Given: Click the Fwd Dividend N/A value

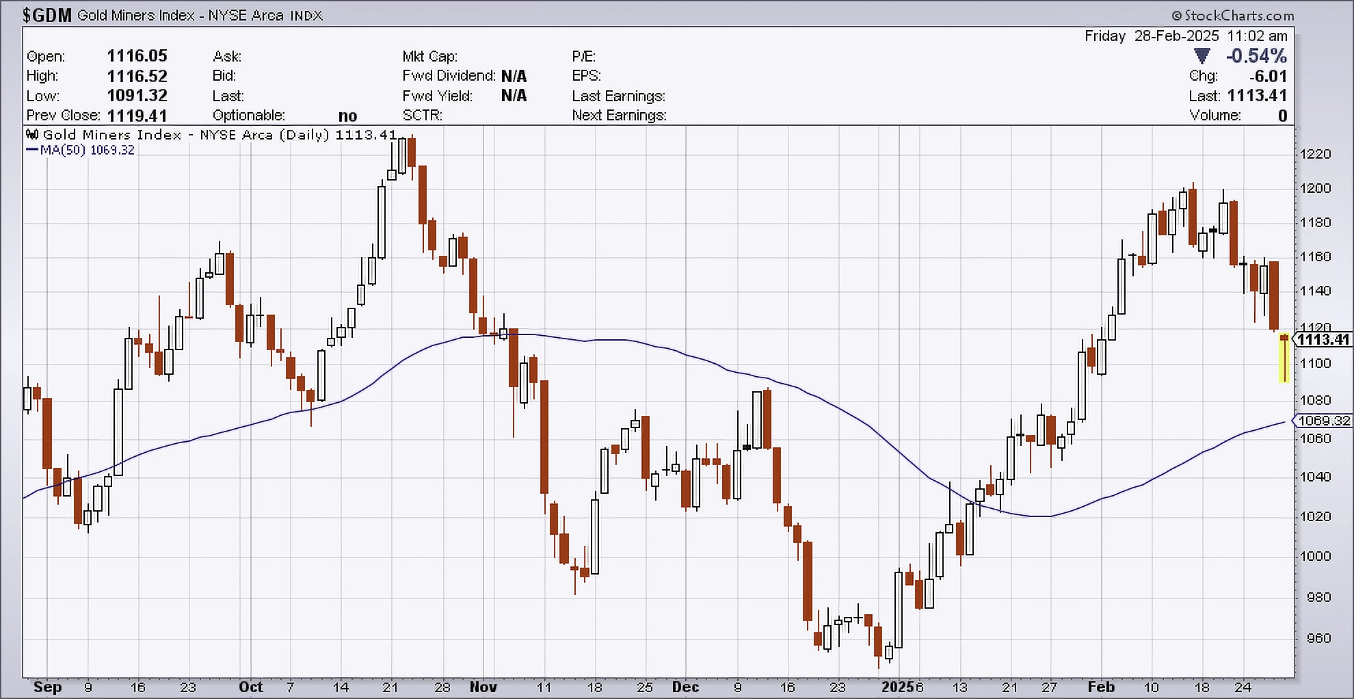Looking at the screenshot, I should [x=514, y=76].
